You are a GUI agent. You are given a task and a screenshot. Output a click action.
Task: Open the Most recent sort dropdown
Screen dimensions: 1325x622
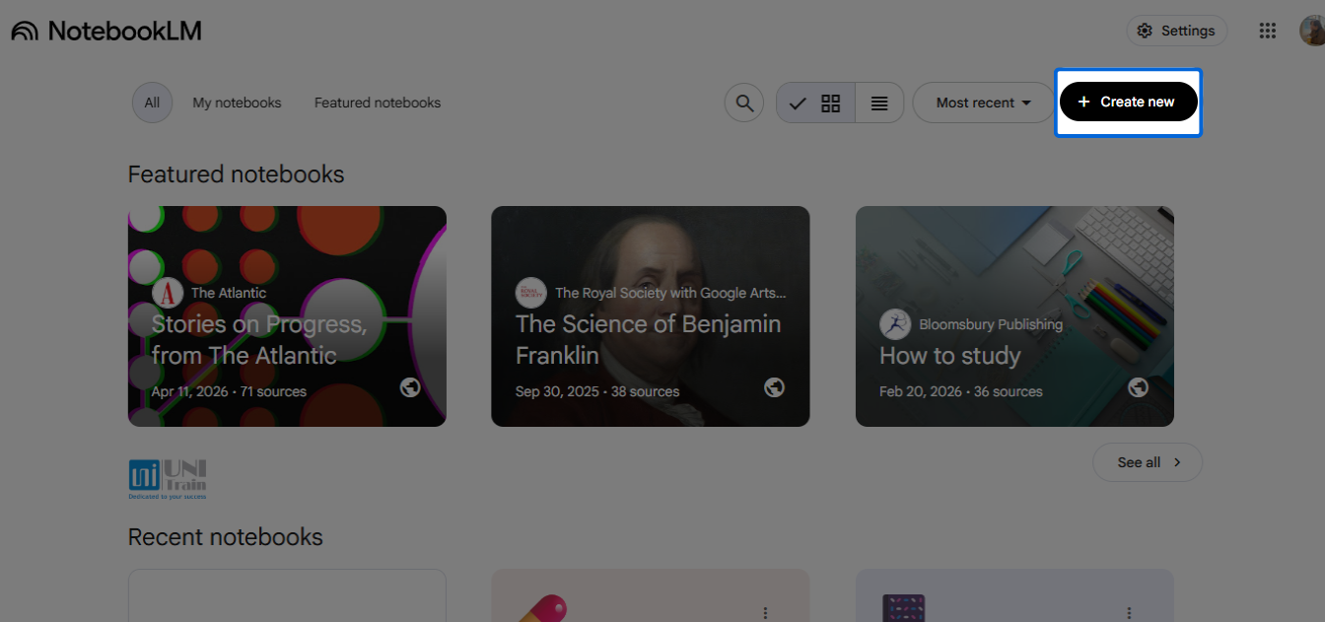pos(983,103)
